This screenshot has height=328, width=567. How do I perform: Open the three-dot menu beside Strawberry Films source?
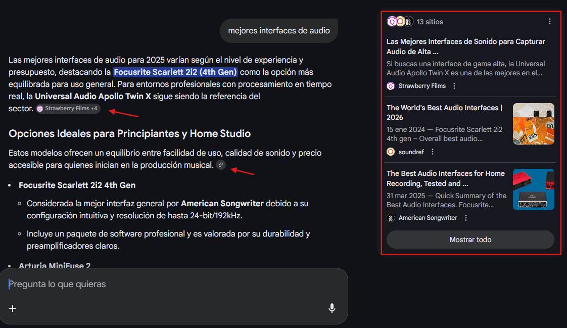(x=454, y=86)
